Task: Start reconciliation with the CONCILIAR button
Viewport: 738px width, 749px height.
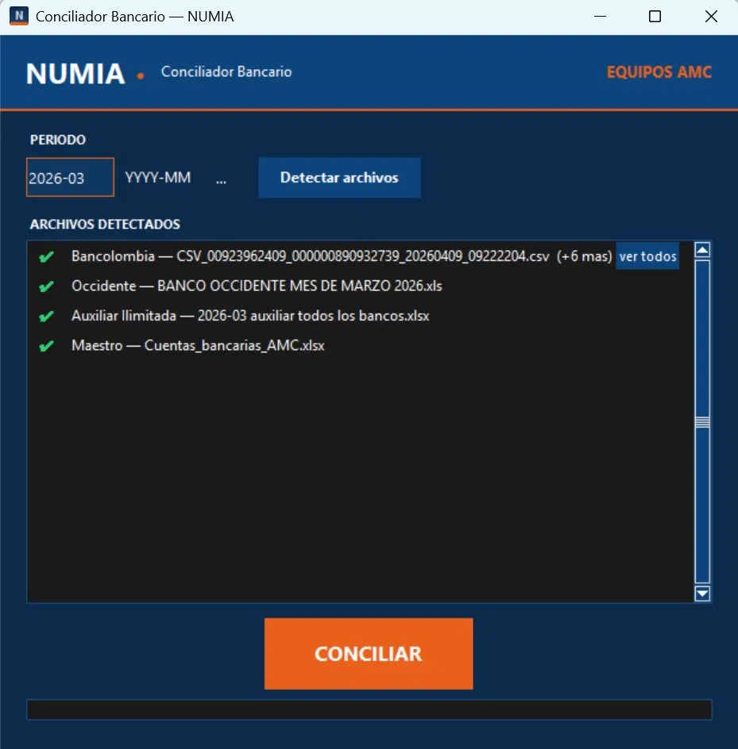Action: click(x=369, y=654)
